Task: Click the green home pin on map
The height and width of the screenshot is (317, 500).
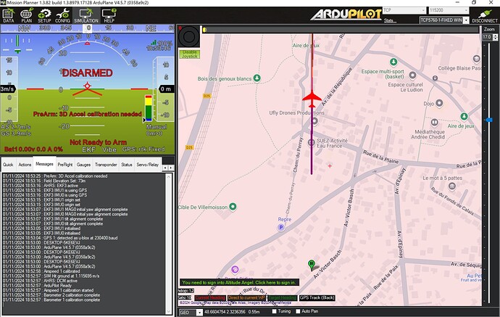Action: (312, 265)
